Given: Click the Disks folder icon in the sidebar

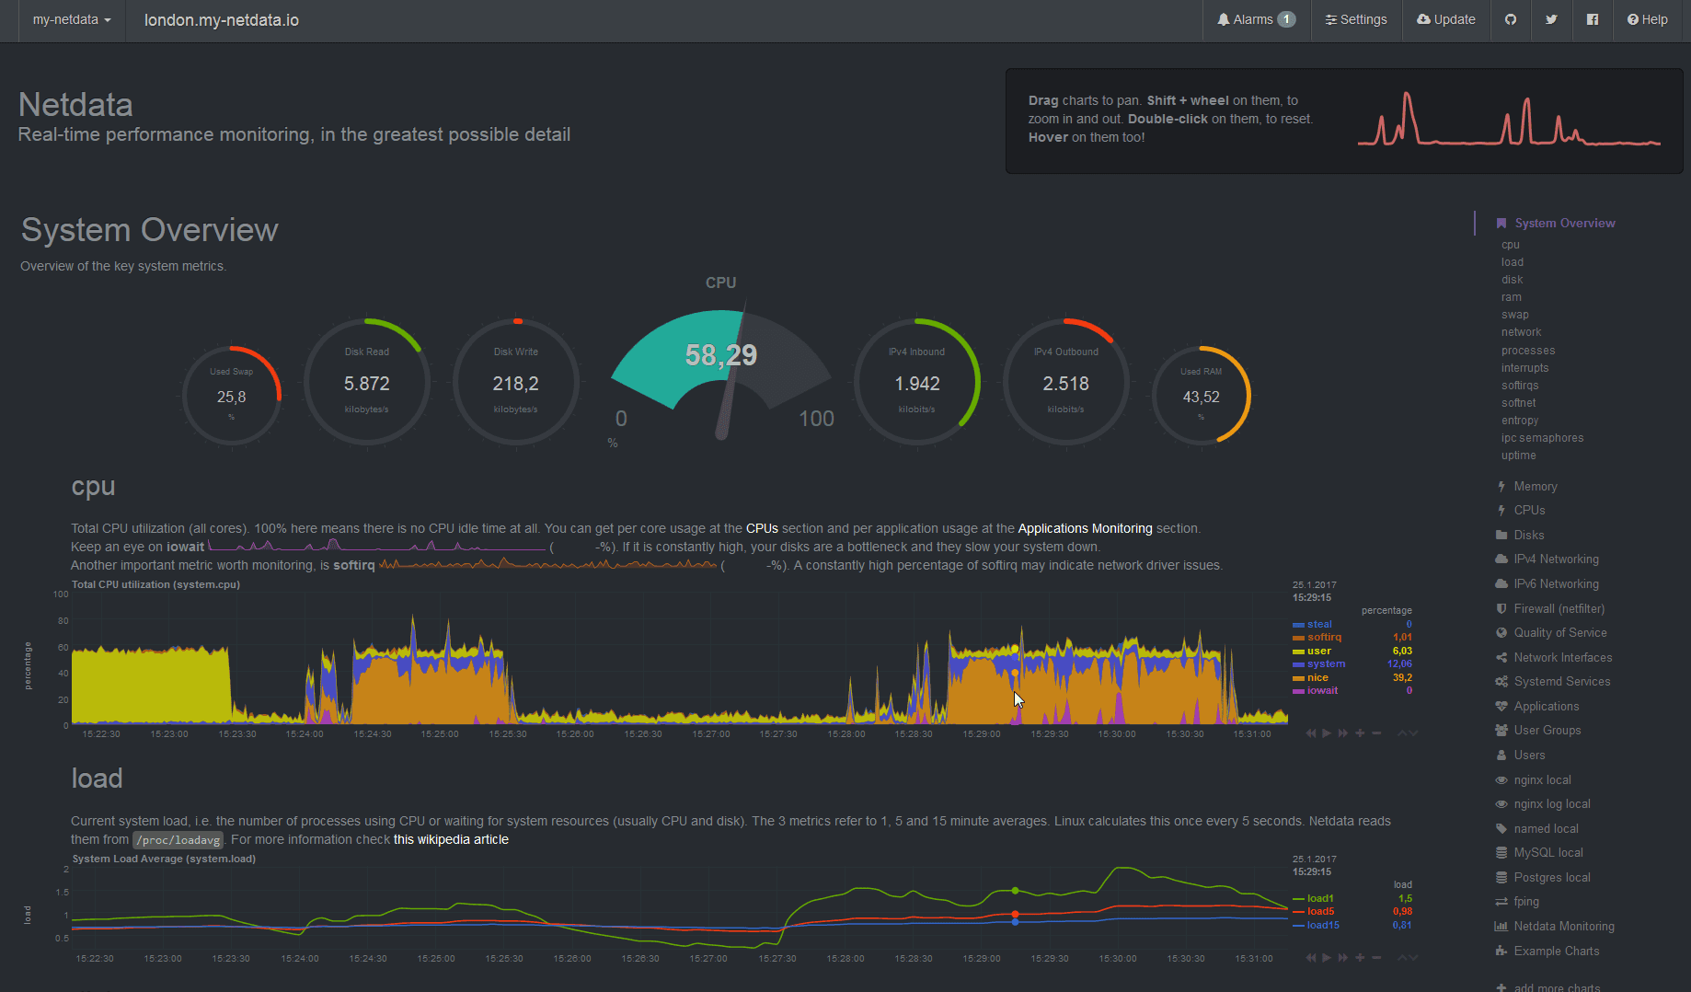Looking at the screenshot, I should click(1501, 535).
